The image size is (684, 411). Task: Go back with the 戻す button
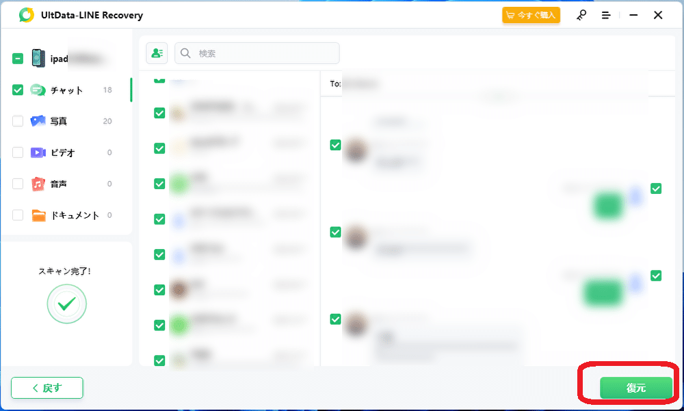[x=47, y=388]
